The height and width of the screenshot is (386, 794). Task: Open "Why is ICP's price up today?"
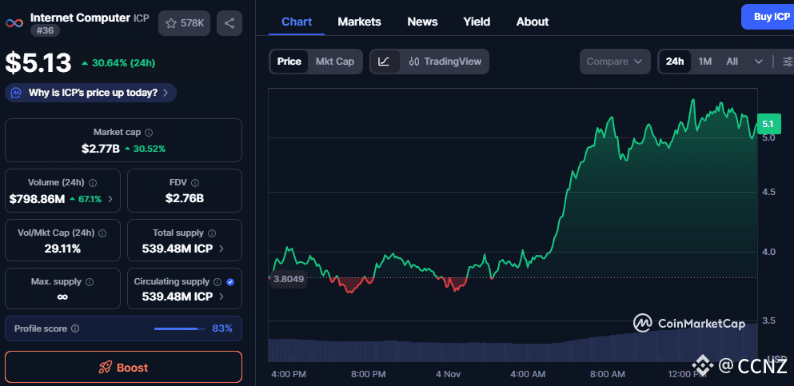[91, 93]
